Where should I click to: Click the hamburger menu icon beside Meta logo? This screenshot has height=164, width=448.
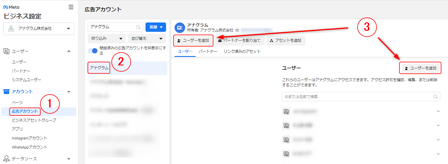point(71,7)
